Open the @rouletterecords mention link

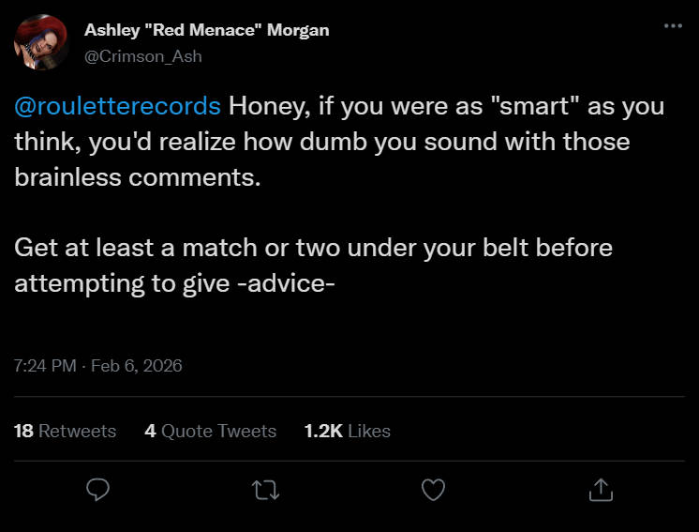pos(117,106)
